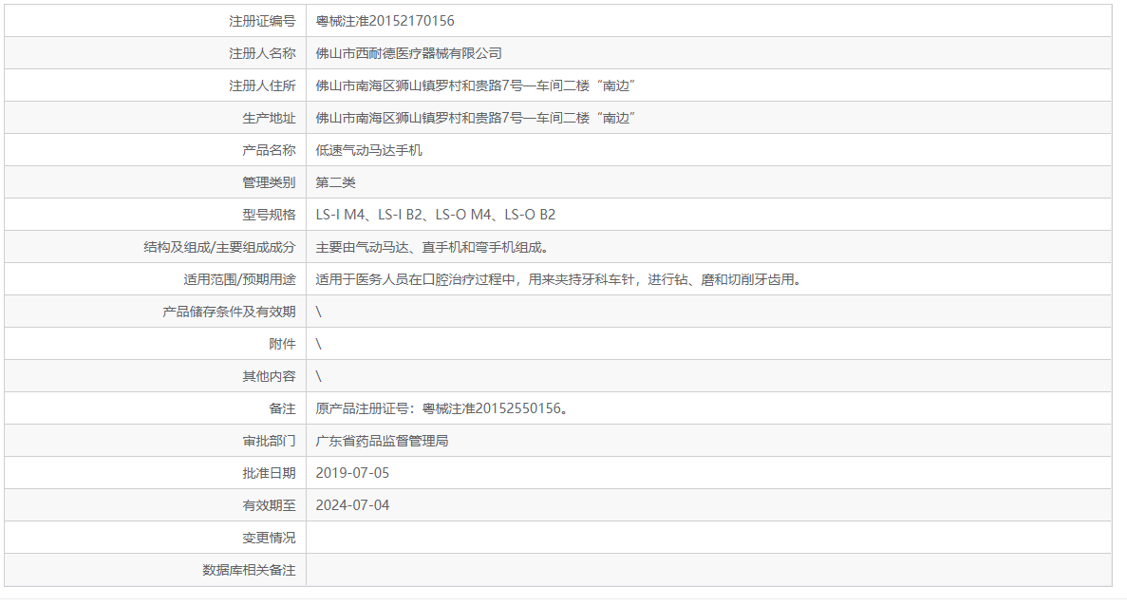Select the 适用范围/预期用途 label
Screen dimensions: 1127x606
pyautogui.click(x=239, y=279)
